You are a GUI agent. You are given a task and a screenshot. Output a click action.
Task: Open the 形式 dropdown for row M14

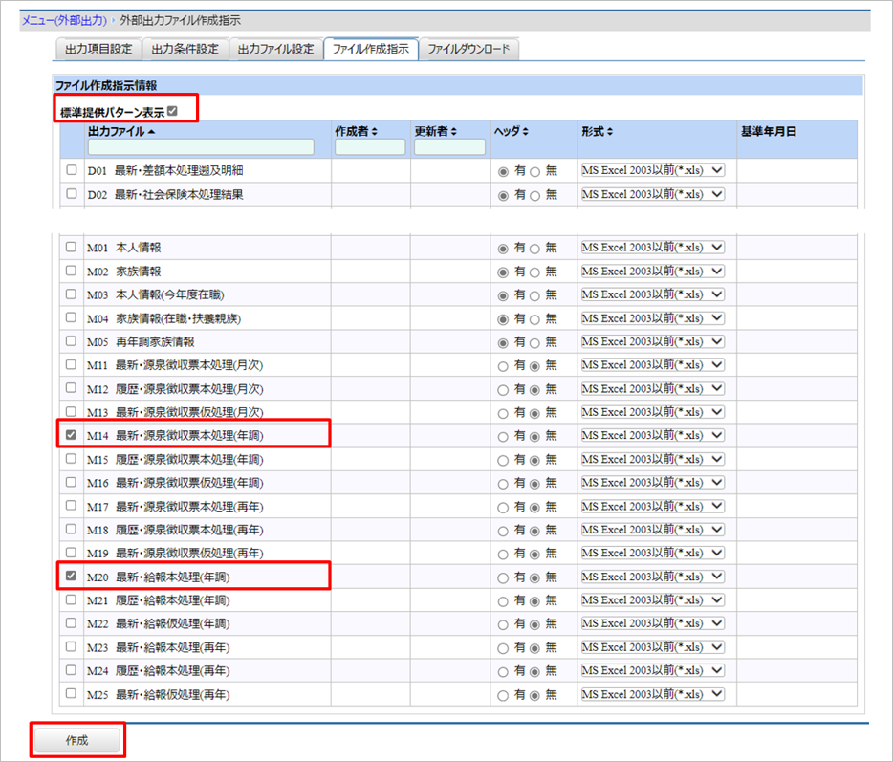(653, 435)
